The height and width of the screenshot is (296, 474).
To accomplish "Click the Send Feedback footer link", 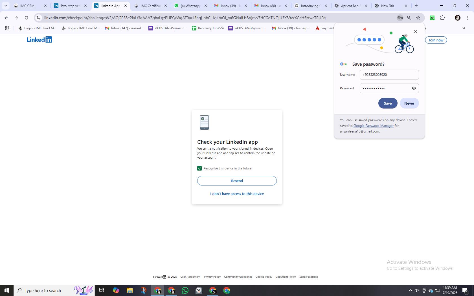I will coord(308,277).
